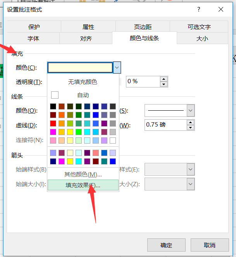Switch to the 保护 tab
The height and width of the screenshot is (257, 236).
34,27
